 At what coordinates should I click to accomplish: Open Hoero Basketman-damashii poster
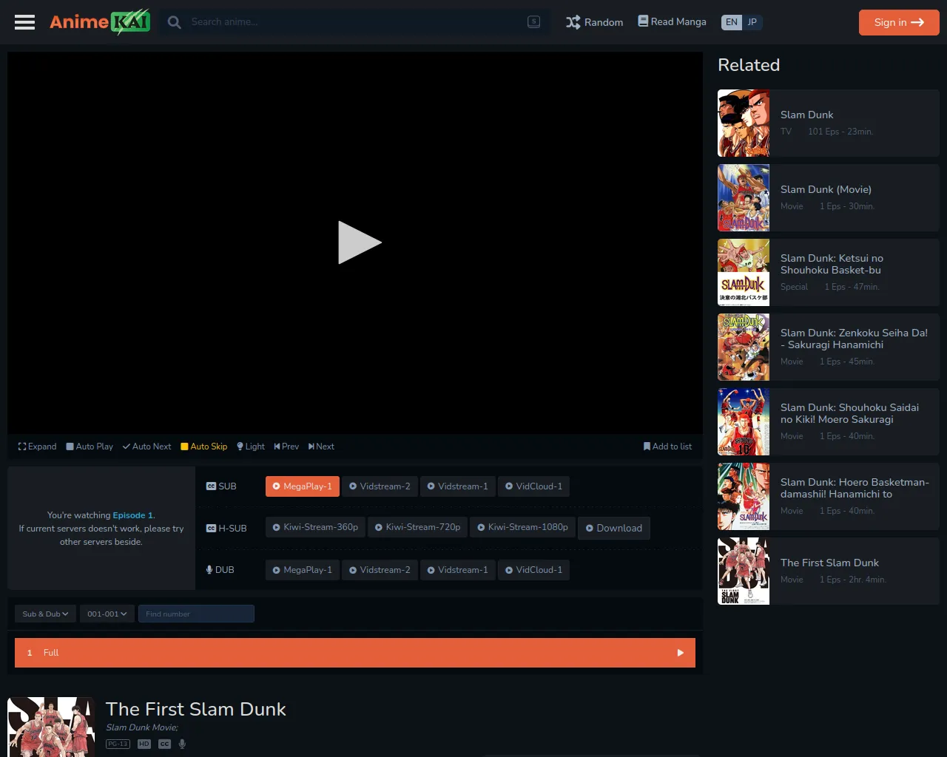tap(744, 497)
